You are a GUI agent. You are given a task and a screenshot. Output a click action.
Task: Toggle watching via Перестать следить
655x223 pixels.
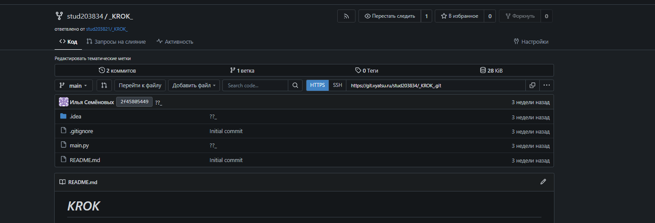tap(390, 16)
